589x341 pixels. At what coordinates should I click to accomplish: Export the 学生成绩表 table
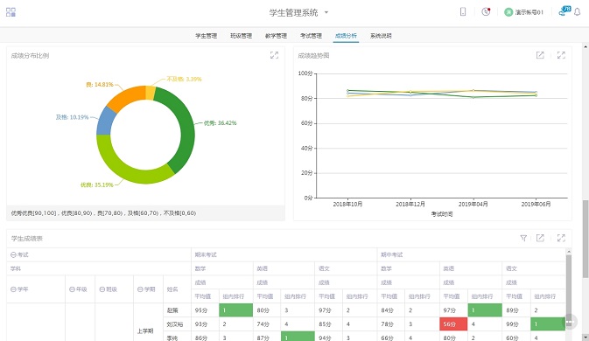pyautogui.click(x=540, y=238)
